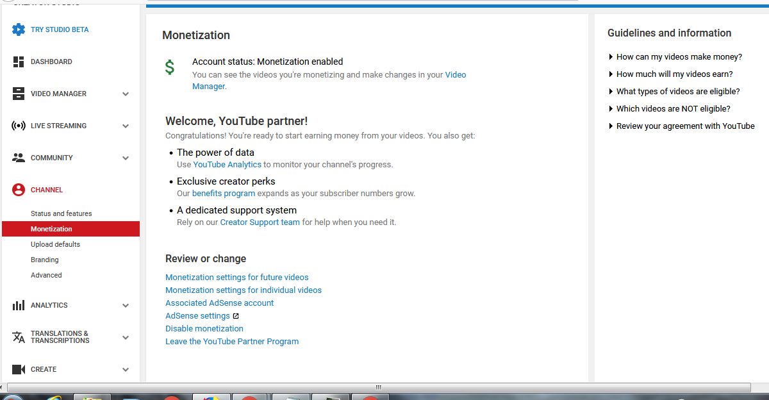The image size is (769, 400).
Task: Expand the Create section chevron
Action: (x=126, y=370)
